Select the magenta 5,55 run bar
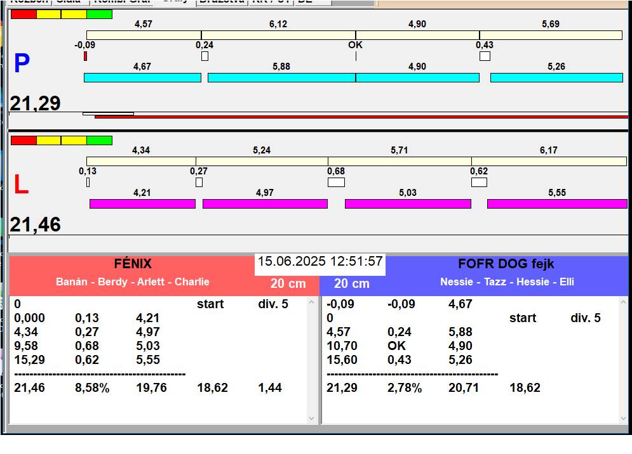Viewport: 632px width, 454px height. click(x=556, y=204)
